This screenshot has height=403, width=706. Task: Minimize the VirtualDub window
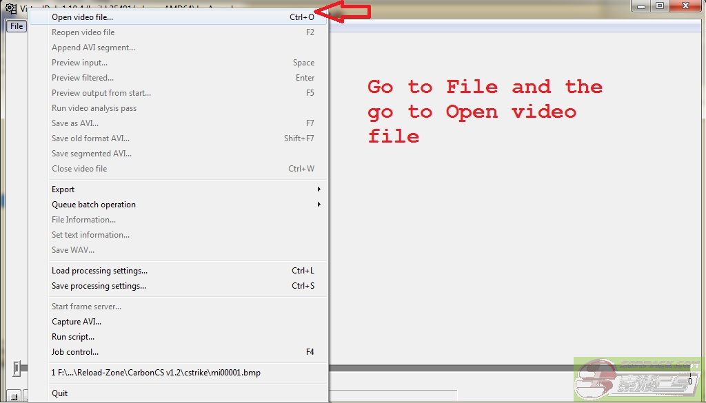[642, 6]
